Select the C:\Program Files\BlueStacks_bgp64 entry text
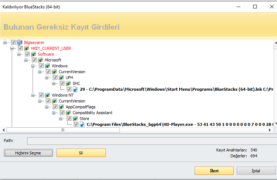277x180 pixels. click(180, 124)
